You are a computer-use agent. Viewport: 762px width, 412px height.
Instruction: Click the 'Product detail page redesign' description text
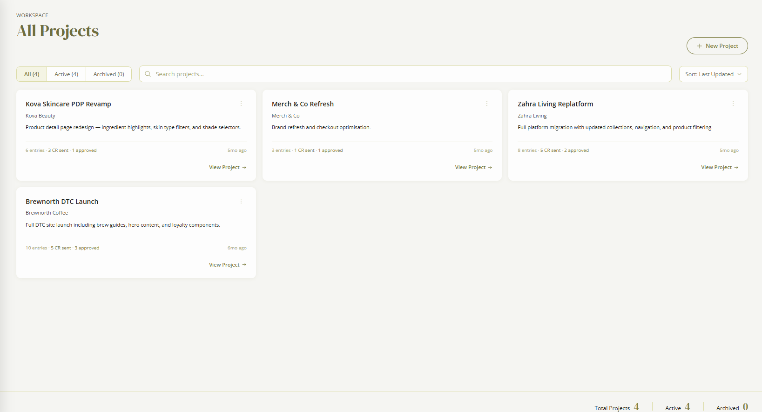133,127
